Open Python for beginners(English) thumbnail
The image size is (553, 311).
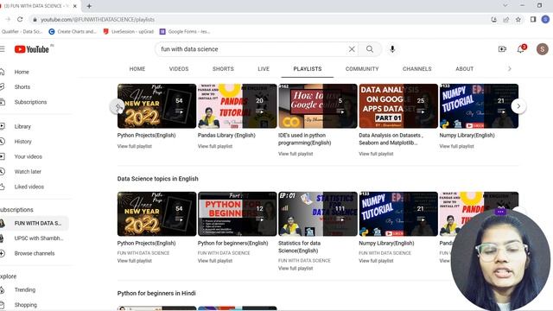click(x=238, y=214)
